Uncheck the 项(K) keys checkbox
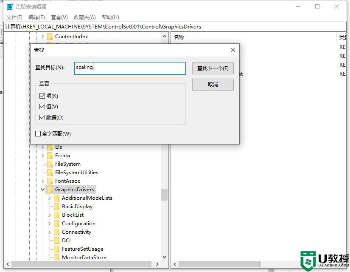350x272 pixels. tap(42, 96)
